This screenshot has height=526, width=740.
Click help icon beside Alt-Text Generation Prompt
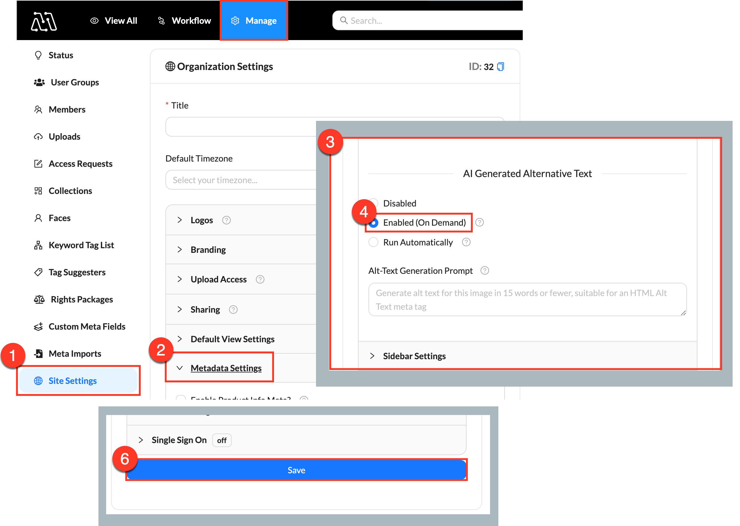(484, 270)
